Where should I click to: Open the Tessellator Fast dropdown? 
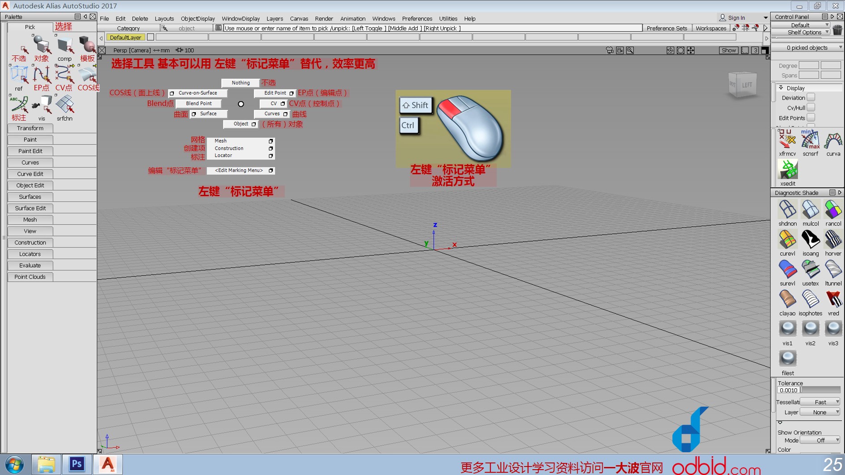coord(820,402)
